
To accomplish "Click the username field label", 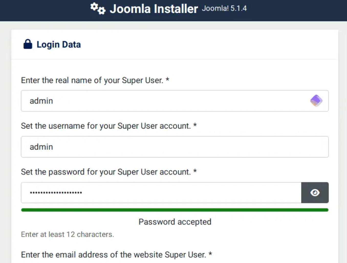I will tap(106, 126).
